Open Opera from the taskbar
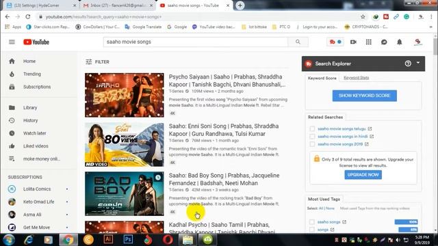The width and height of the screenshot is (438, 246). (x=168, y=240)
